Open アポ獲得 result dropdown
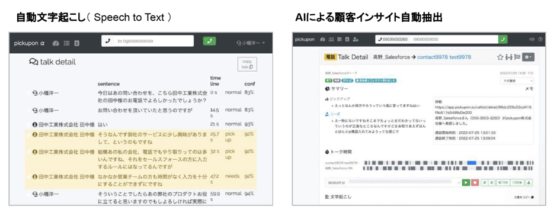The width and height of the screenshot is (560, 216). (x=517, y=81)
